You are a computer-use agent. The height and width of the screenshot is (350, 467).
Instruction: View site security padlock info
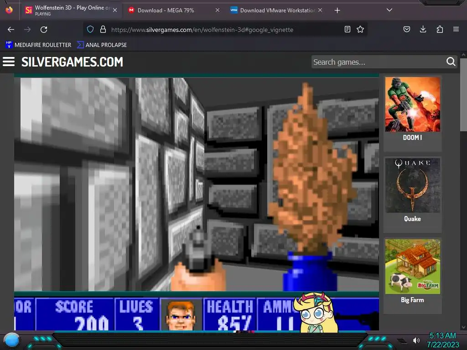pyautogui.click(x=103, y=30)
